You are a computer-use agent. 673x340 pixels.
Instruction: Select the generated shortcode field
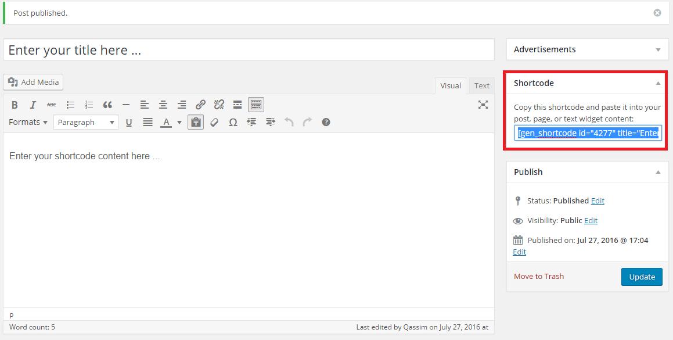pyautogui.click(x=588, y=133)
